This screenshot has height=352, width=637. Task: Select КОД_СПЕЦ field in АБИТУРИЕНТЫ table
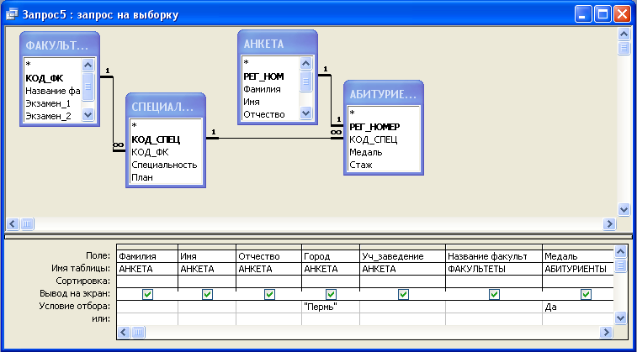384,139
